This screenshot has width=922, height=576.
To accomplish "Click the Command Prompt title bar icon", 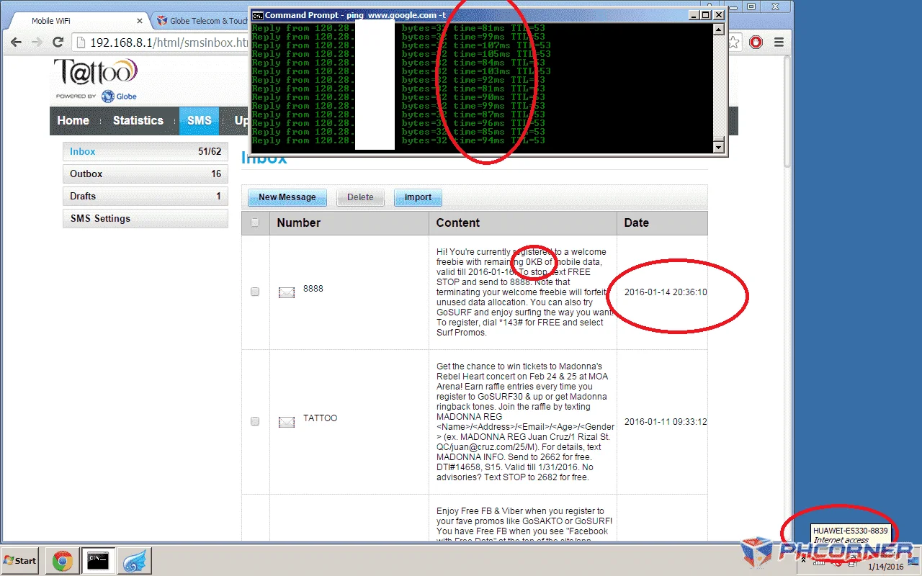I will click(257, 14).
